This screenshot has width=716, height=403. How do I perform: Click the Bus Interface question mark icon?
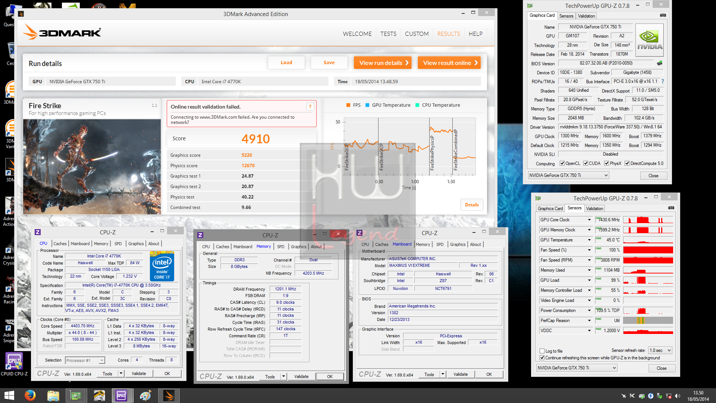[x=663, y=81]
